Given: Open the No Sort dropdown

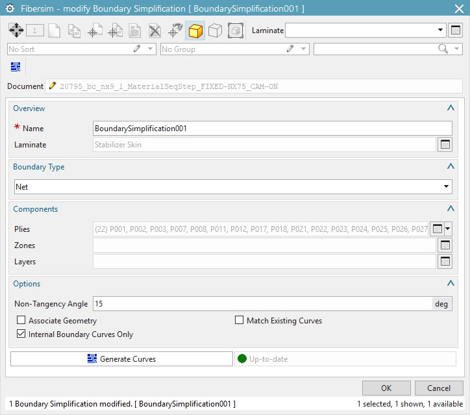Looking at the screenshot, I should click(x=151, y=49).
